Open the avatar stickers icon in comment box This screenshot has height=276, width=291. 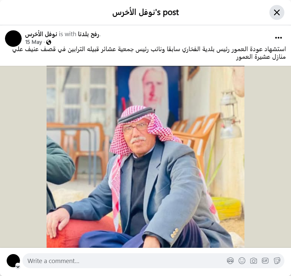click(x=230, y=261)
